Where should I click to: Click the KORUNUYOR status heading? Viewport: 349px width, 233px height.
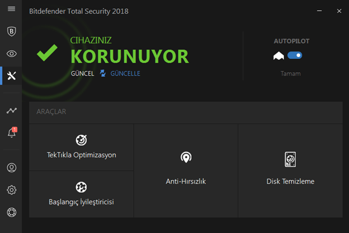coord(130,57)
